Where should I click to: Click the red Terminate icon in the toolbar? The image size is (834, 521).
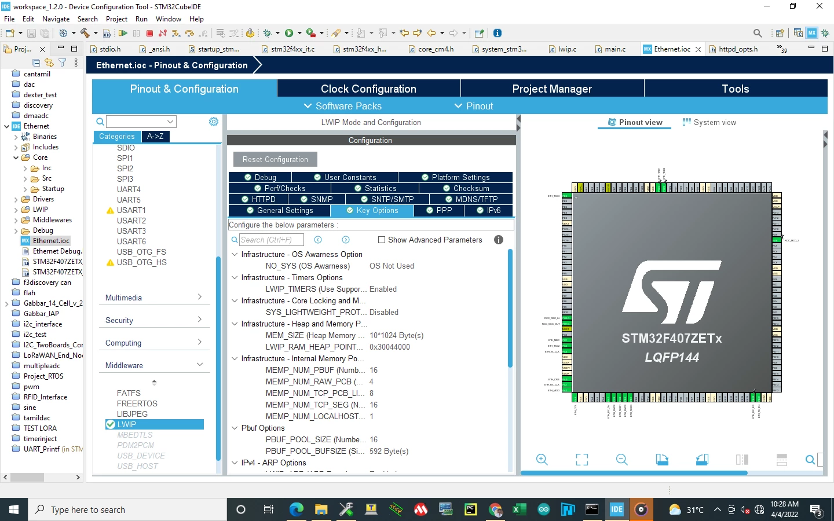(x=149, y=33)
